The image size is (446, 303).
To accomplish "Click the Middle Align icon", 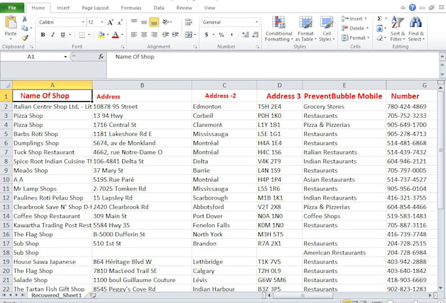I will pos(144,22).
